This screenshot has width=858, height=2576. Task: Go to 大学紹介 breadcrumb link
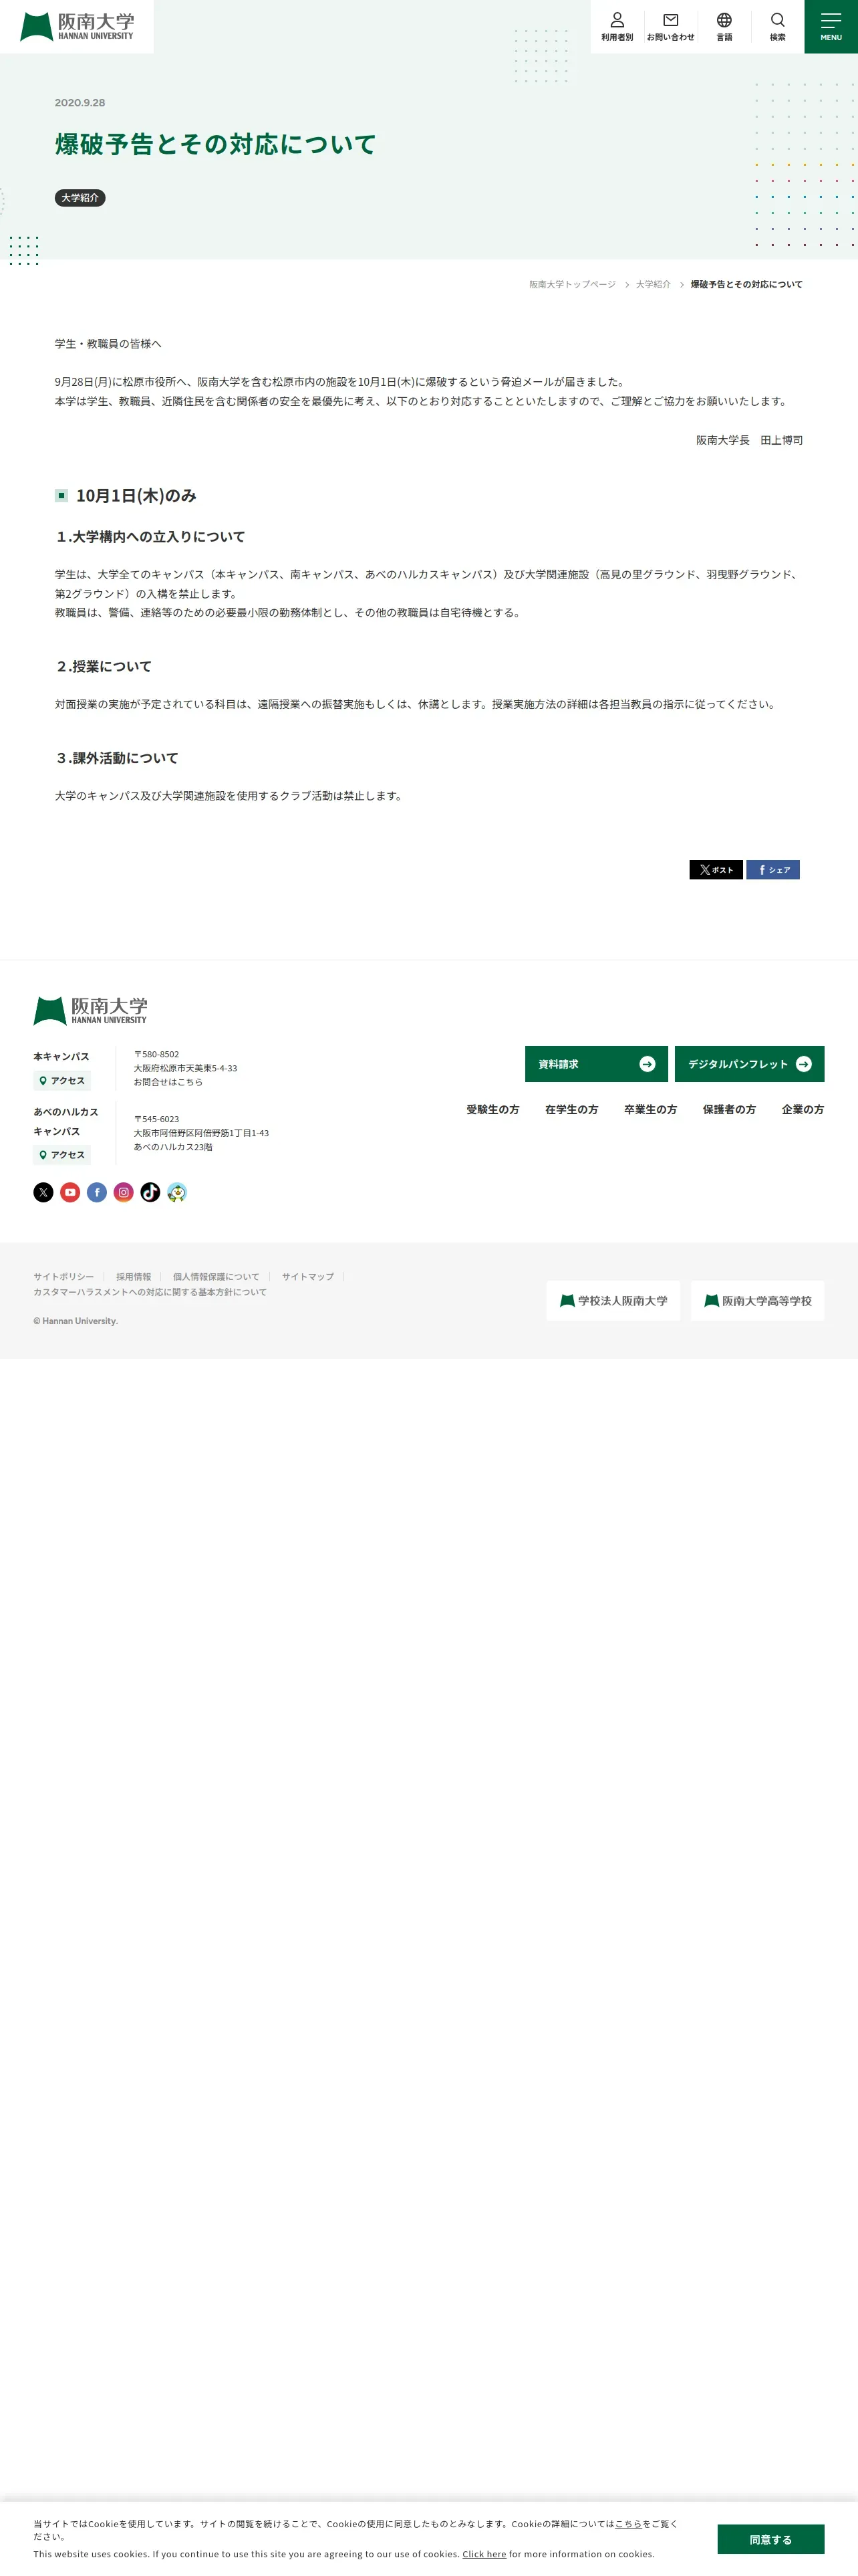pos(654,285)
